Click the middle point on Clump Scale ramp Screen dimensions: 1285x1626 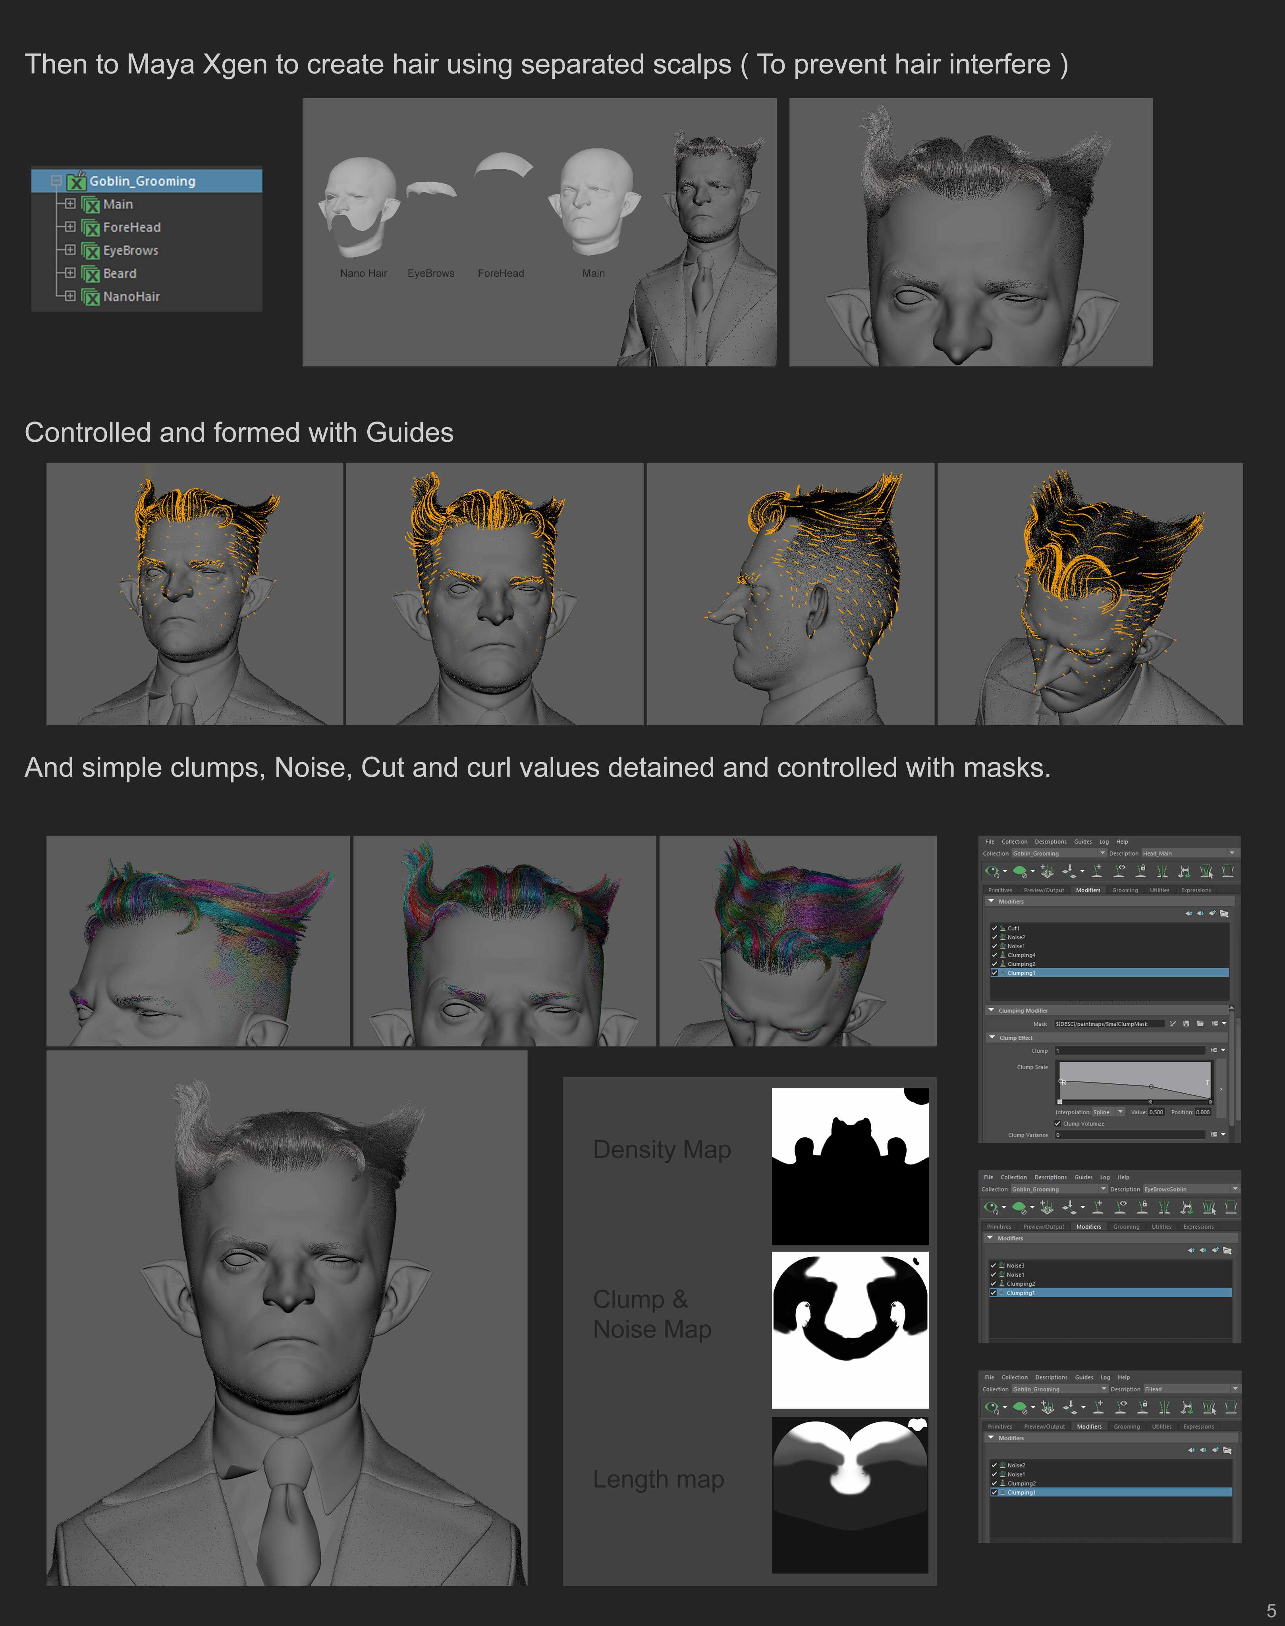(x=1151, y=1087)
